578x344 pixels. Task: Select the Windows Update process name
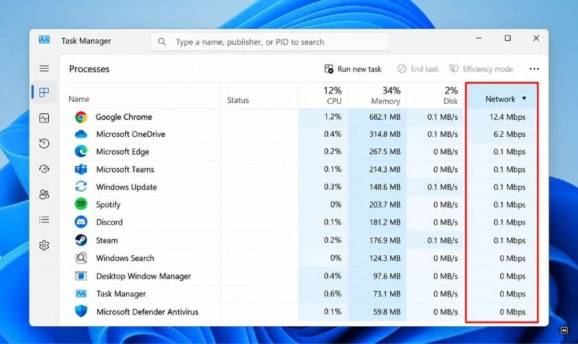point(127,187)
